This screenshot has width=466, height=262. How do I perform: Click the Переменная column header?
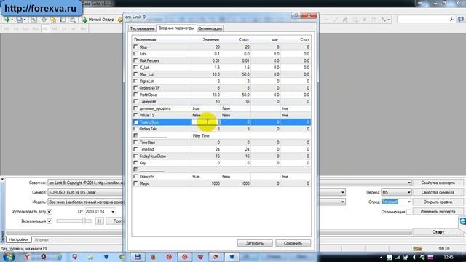coord(145,39)
